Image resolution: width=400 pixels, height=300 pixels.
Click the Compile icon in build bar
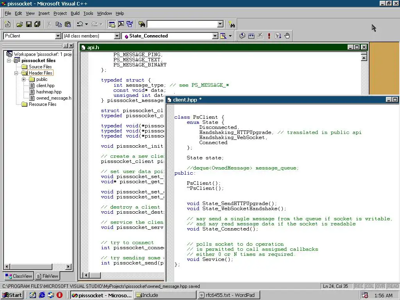(x=242, y=36)
